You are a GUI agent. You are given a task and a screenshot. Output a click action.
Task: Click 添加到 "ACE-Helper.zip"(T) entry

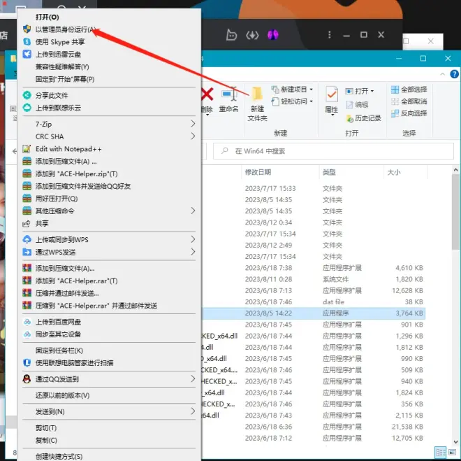(x=76, y=173)
